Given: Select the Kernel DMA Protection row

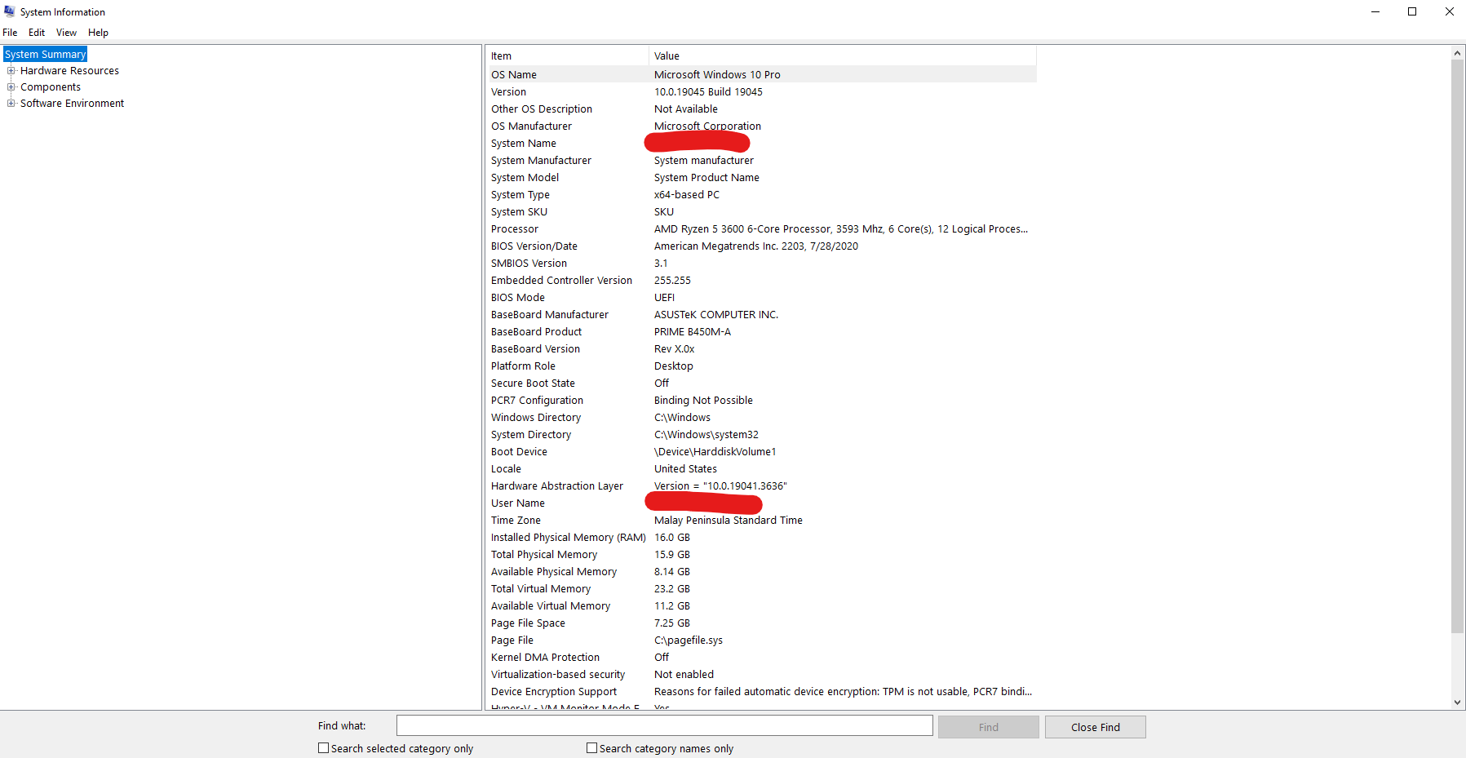Looking at the screenshot, I should pos(762,657).
